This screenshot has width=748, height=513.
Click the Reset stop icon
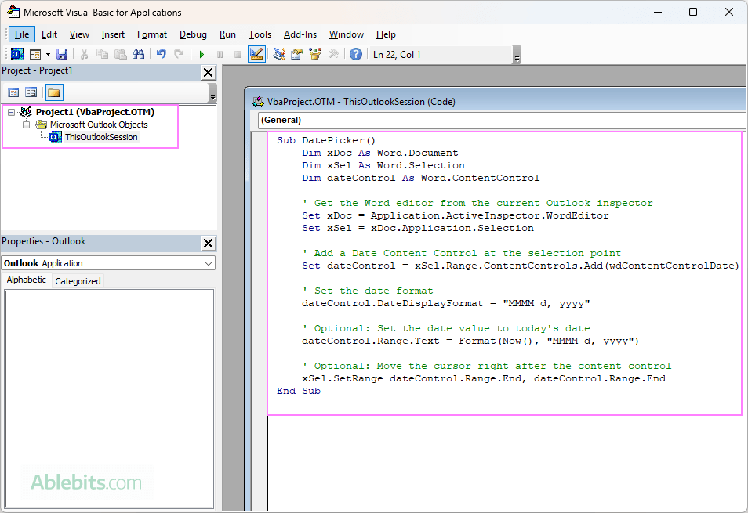tap(238, 54)
